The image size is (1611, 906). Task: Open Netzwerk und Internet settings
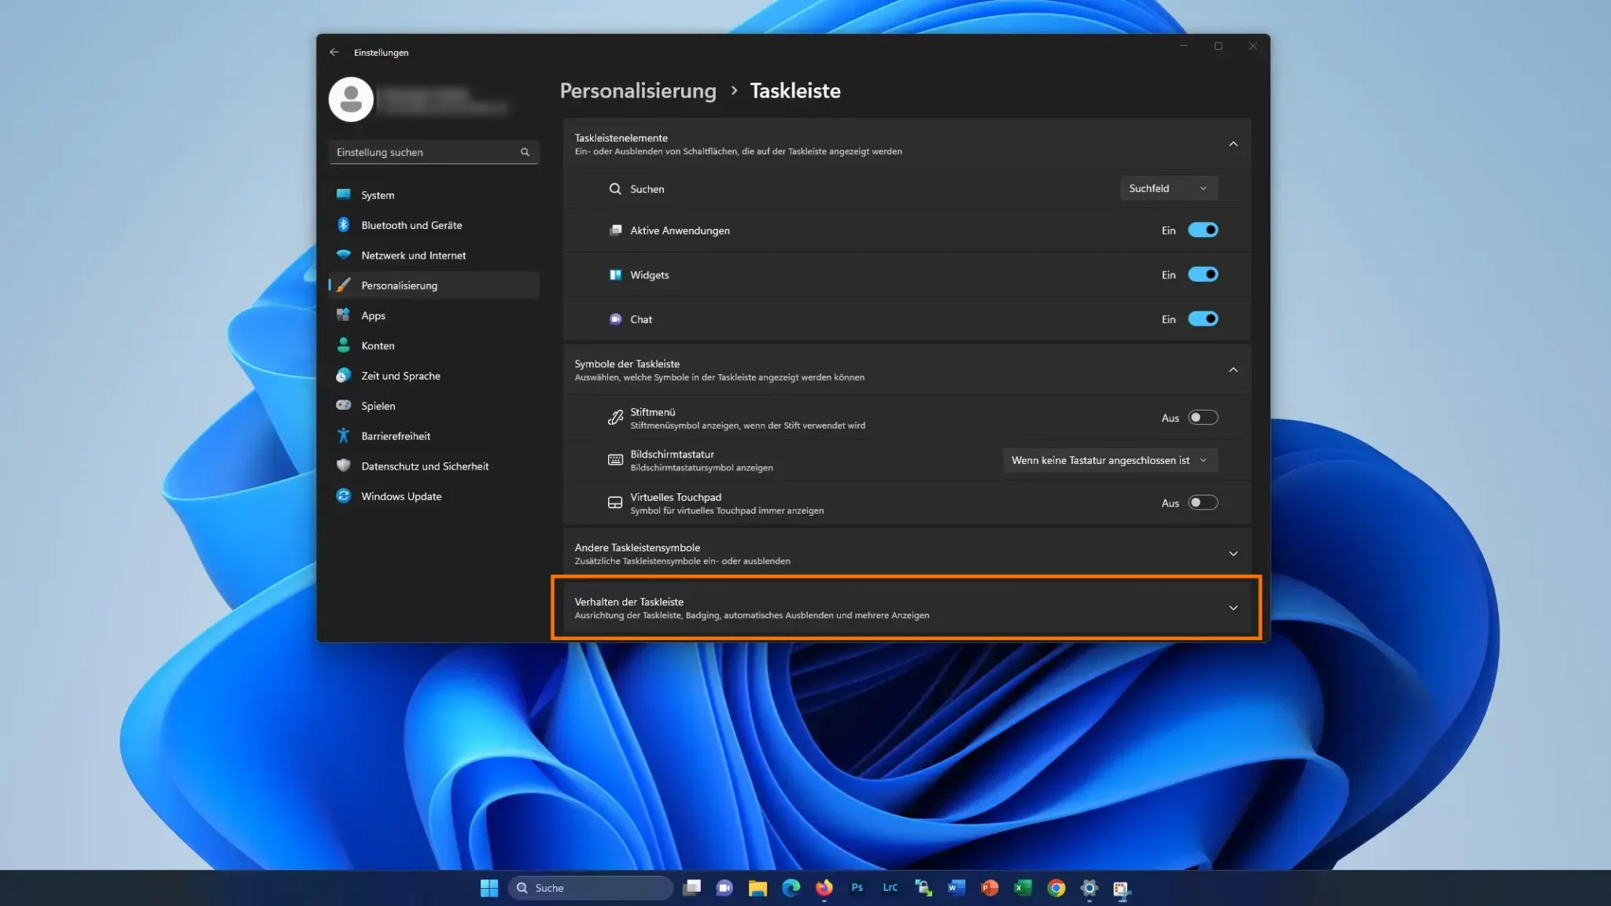coord(433,255)
